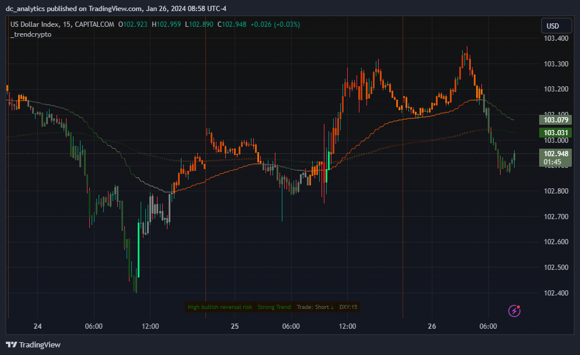The width and height of the screenshot is (580, 355).
Task: Click the open value O102.923
Action: click(133, 24)
